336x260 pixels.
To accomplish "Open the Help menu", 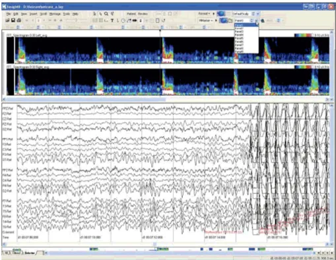I will tap(75, 14).
